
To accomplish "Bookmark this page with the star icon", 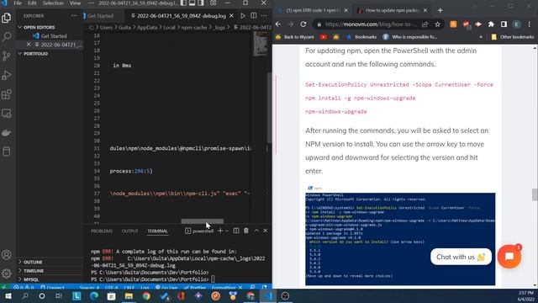I will [x=437, y=24].
